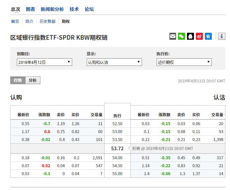Select the 53.00 strike price cell
The width and height of the screenshot is (230, 190).
(x=117, y=132)
